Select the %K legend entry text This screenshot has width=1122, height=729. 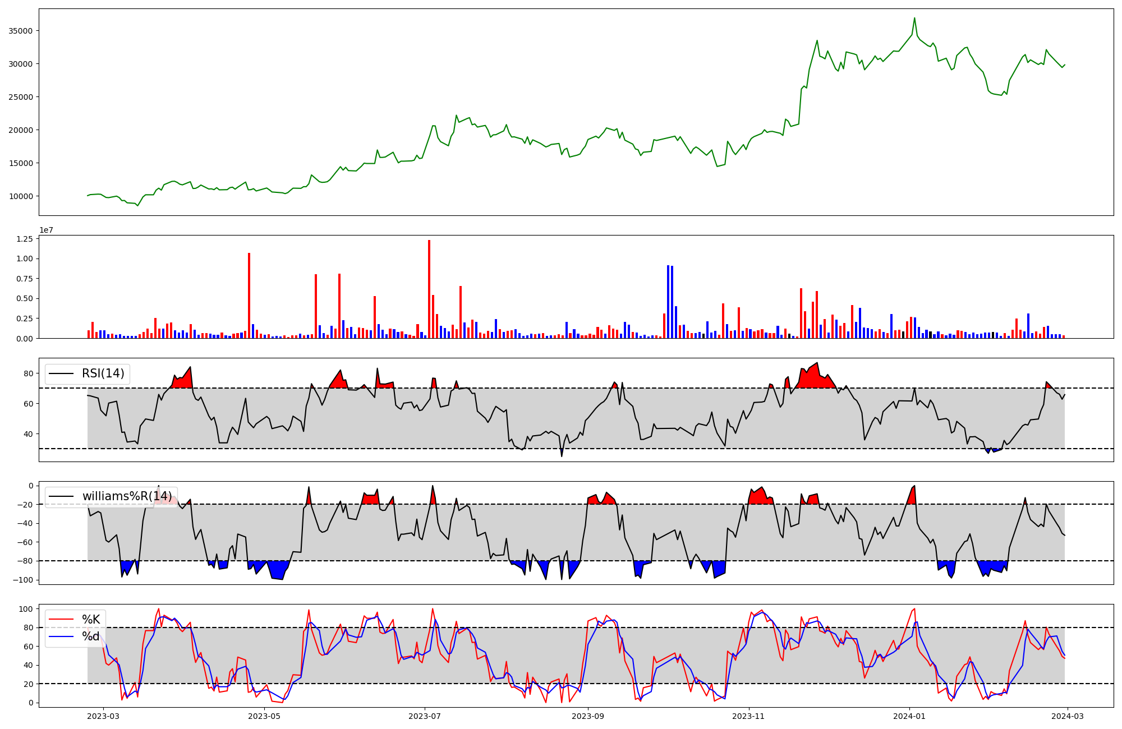(x=91, y=619)
